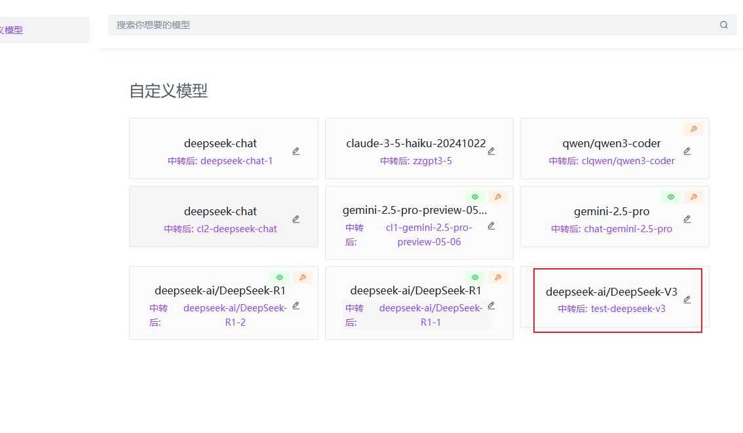
Task: Click the wrench badge on qwen/qwen3-coder
Action: click(694, 129)
